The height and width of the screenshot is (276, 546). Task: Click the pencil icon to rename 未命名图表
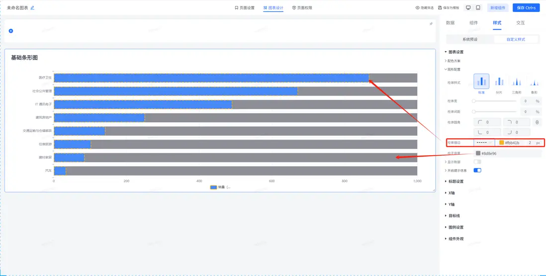tap(32, 7)
